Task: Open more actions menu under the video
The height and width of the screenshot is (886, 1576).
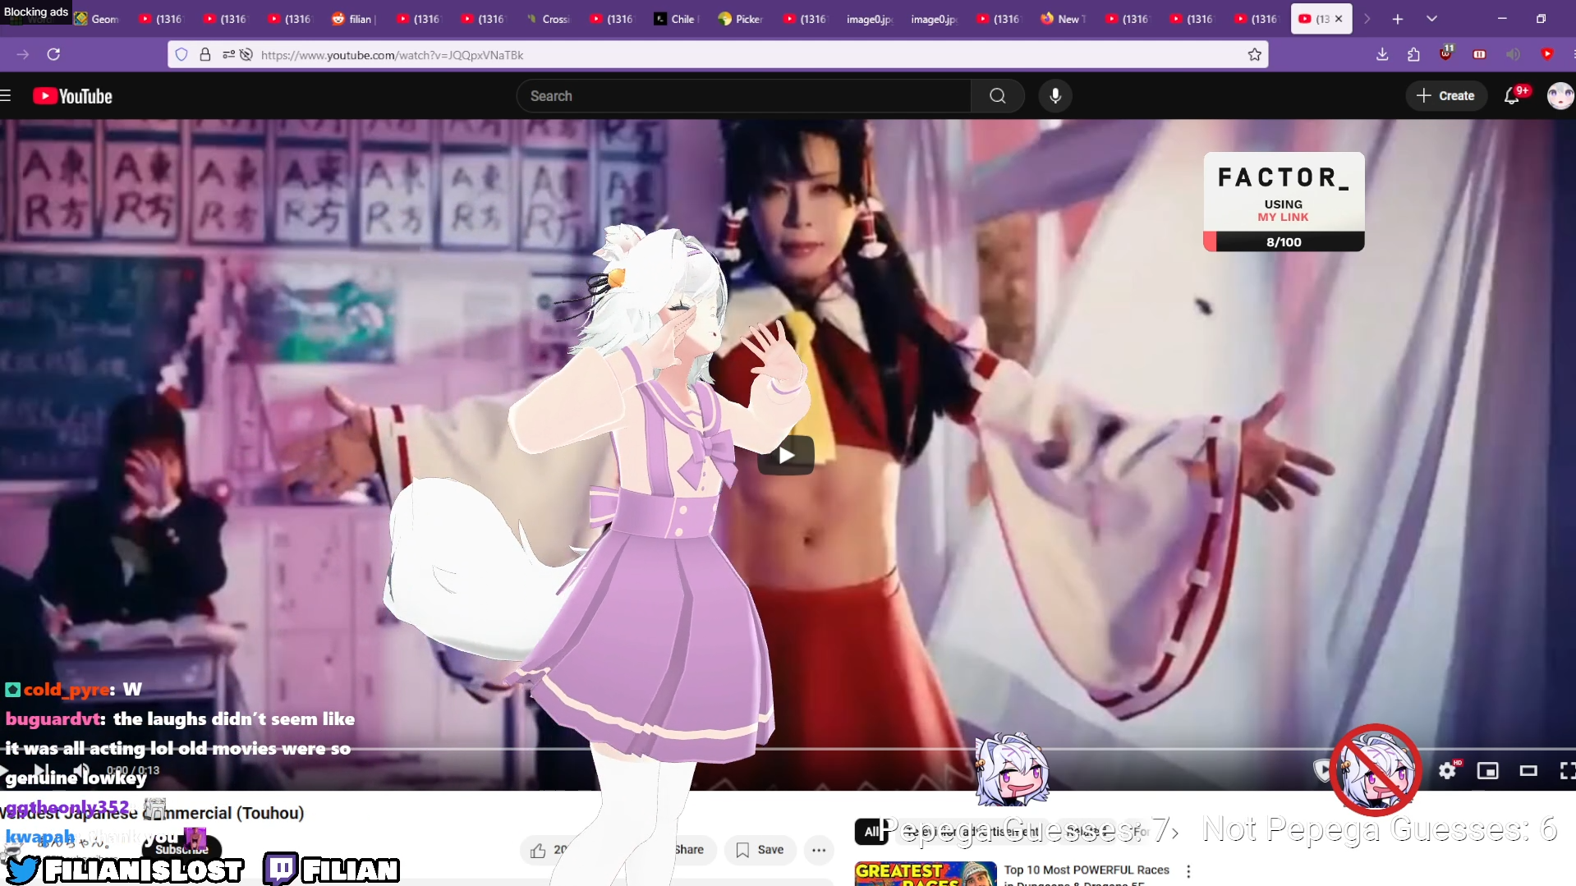Action: [819, 850]
